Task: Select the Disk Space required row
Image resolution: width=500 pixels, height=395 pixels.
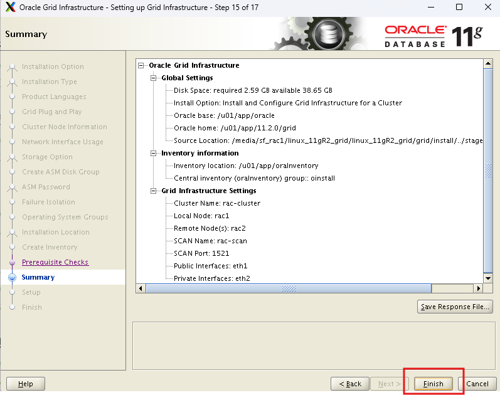Action: pyautogui.click(x=253, y=90)
